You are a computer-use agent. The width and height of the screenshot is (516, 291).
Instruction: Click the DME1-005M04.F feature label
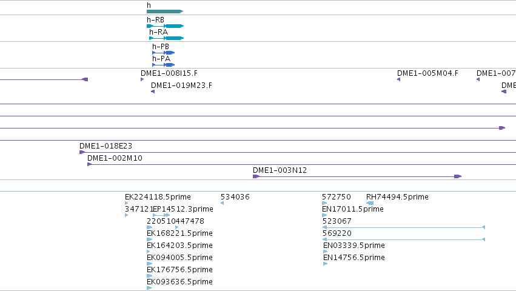pos(427,73)
